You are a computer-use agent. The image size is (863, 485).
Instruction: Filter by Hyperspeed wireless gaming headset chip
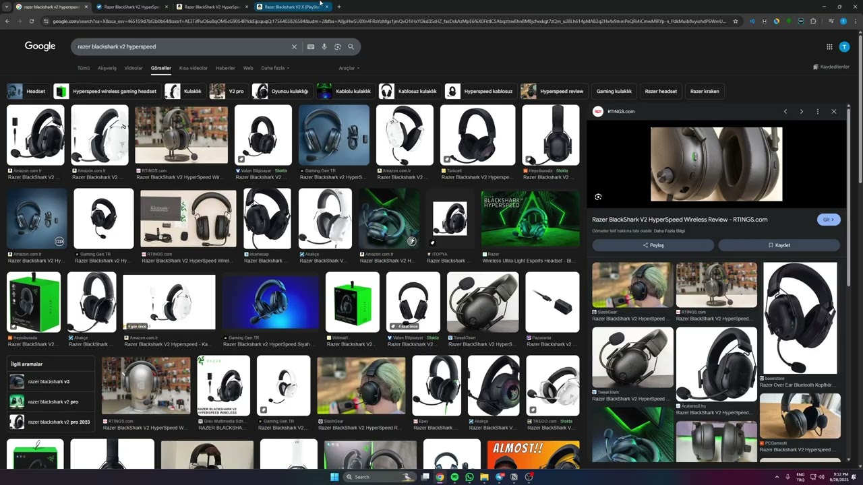tap(107, 91)
